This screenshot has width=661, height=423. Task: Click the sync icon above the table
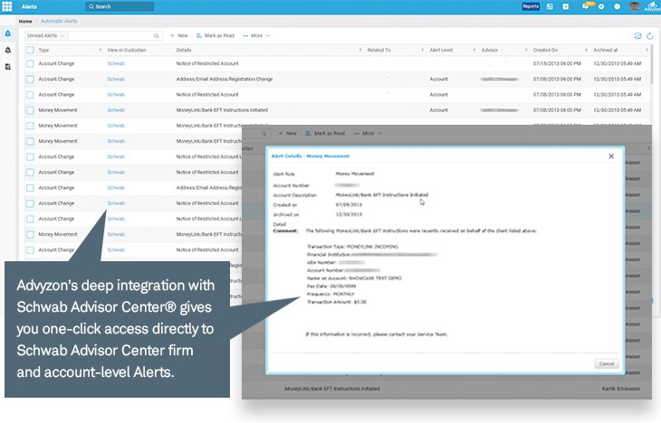click(637, 36)
